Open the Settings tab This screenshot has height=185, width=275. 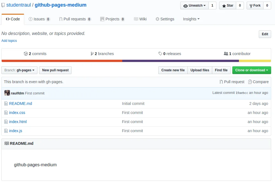pos(165,19)
